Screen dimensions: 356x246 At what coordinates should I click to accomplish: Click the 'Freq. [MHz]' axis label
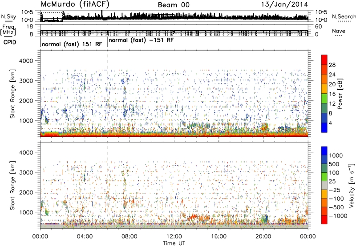8,30
